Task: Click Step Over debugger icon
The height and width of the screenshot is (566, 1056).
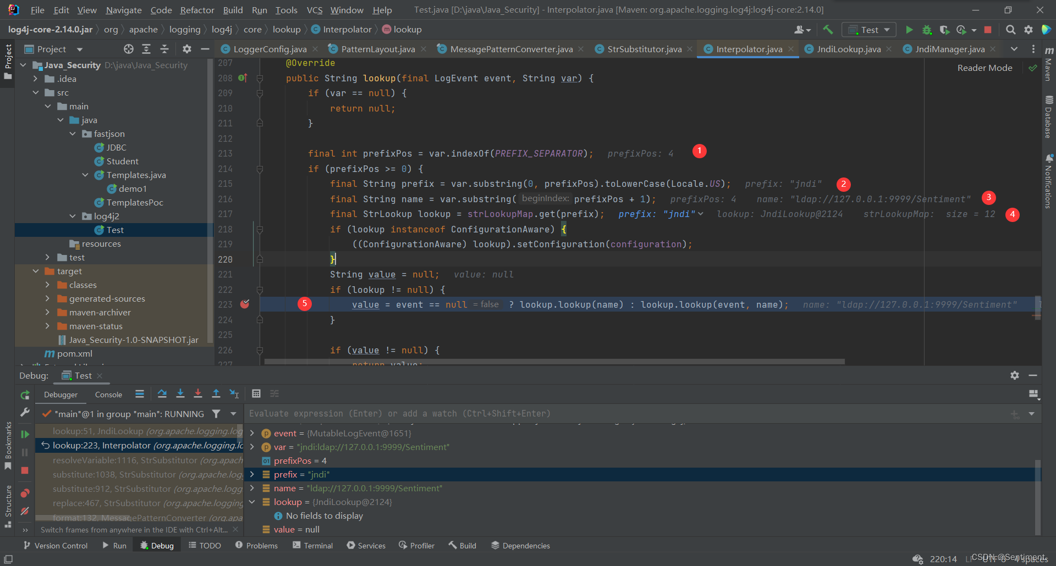Action: (x=162, y=393)
